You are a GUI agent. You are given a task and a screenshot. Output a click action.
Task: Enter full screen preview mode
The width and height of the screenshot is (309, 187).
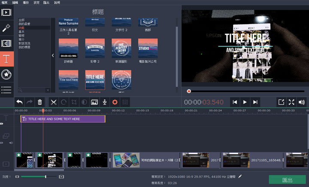291,102
